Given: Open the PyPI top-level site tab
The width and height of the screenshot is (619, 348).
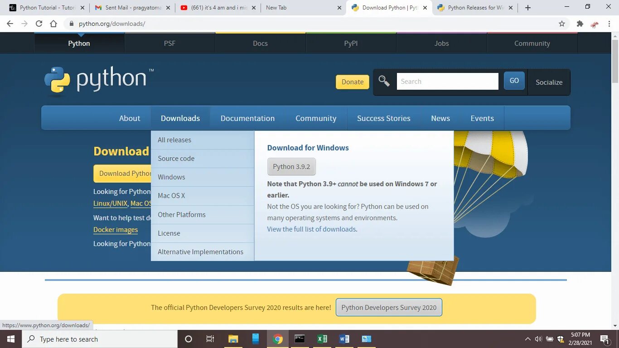Looking at the screenshot, I should coord(351,43).
